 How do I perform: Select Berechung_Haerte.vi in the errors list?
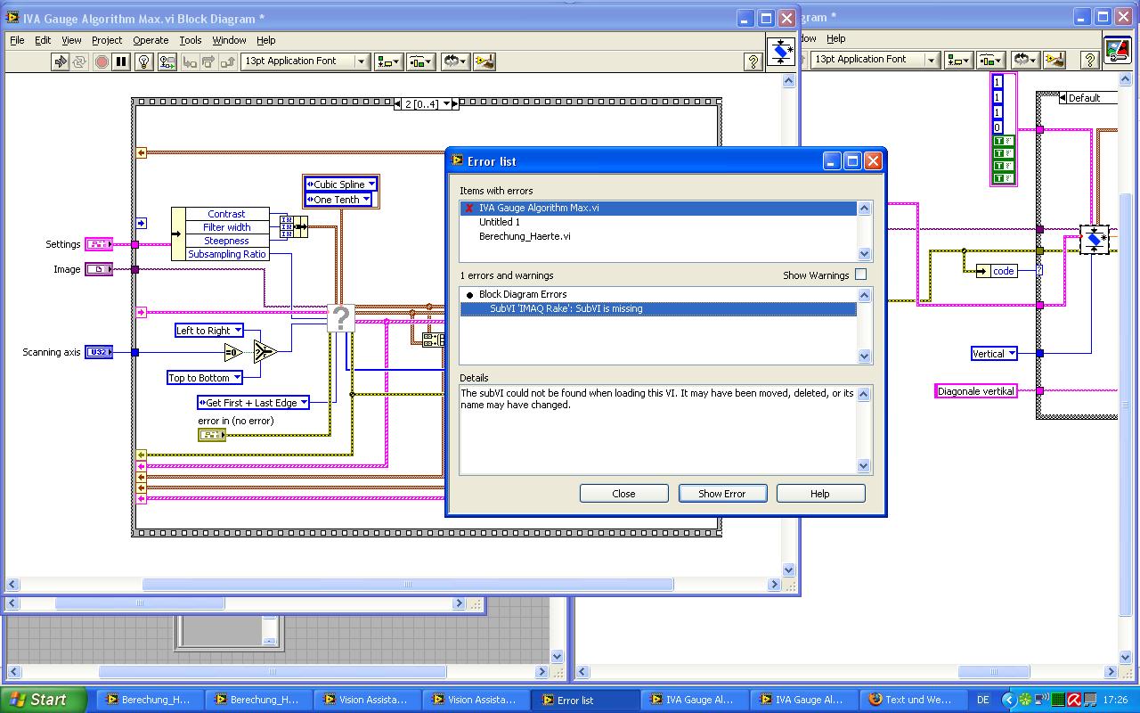[525, 236]
